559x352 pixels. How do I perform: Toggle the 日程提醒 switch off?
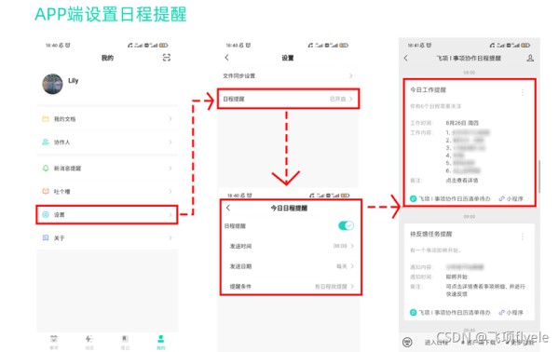(346, 225)
